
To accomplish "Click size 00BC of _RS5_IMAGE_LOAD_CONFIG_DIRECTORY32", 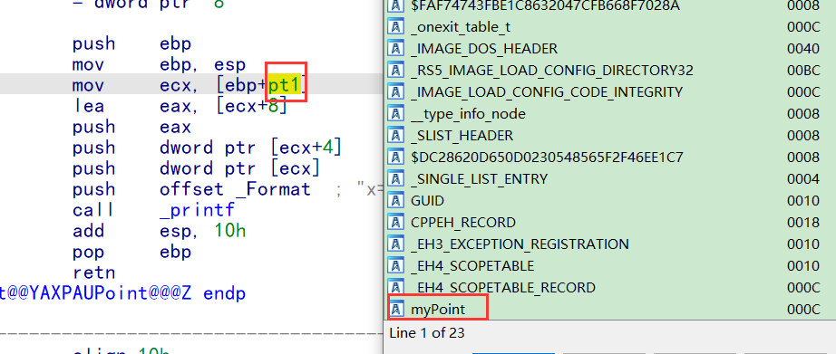I will pyautogui.click(x=803, y=71).
